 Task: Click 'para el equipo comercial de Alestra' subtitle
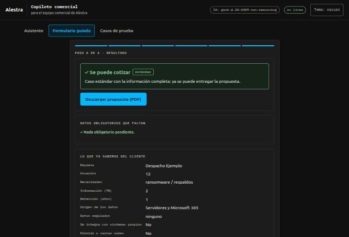(59, 13)
